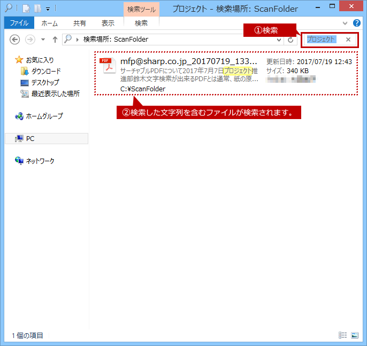Switch to details view in status bar

pos(342,335)
